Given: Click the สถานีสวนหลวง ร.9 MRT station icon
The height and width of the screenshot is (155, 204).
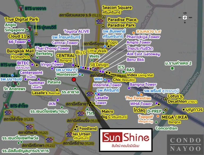Looking at the screenshot, I should pos(100,21).
